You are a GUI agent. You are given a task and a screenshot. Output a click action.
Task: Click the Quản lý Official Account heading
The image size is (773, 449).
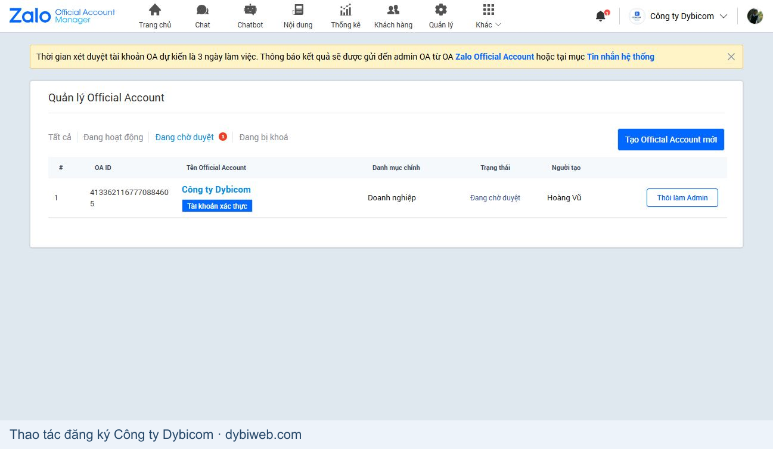click(x=106, y=98)
